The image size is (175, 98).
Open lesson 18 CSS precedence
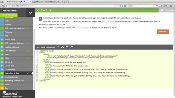pos(16,69)
